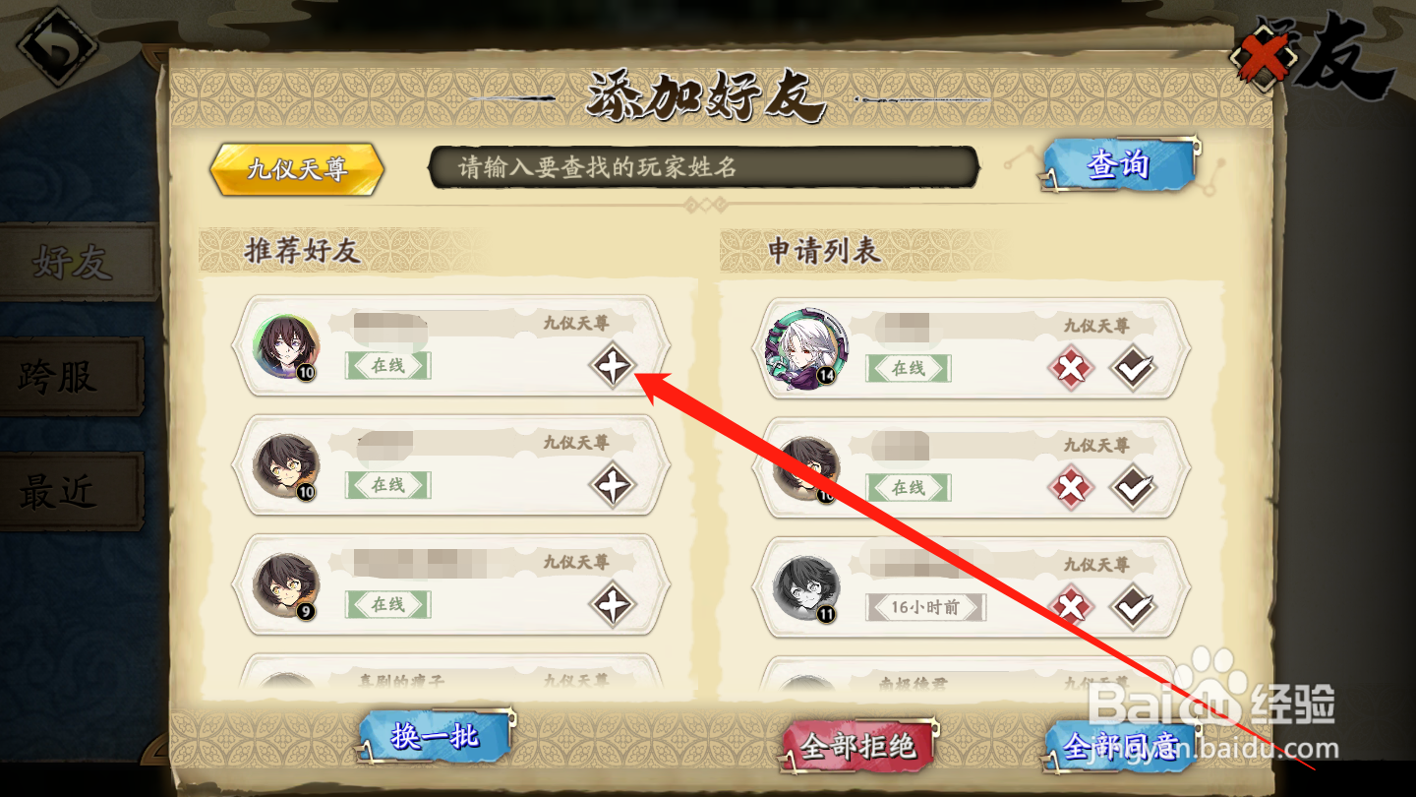
Task: Add the first recommended friend with plus icon
Action: click(613, 368)
